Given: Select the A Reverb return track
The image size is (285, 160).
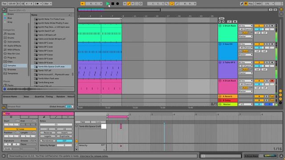Looking at the screenshot, I should [228, 96].
